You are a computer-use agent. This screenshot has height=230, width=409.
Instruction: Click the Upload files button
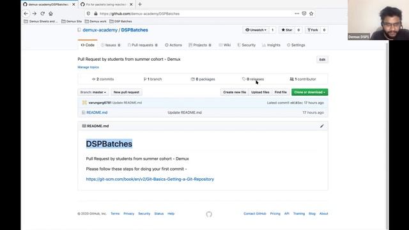260,92
